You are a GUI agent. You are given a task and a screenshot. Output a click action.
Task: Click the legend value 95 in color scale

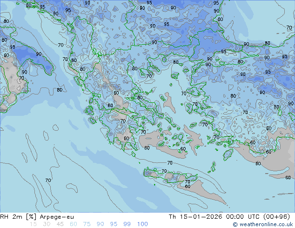click(x=114, y=224)
